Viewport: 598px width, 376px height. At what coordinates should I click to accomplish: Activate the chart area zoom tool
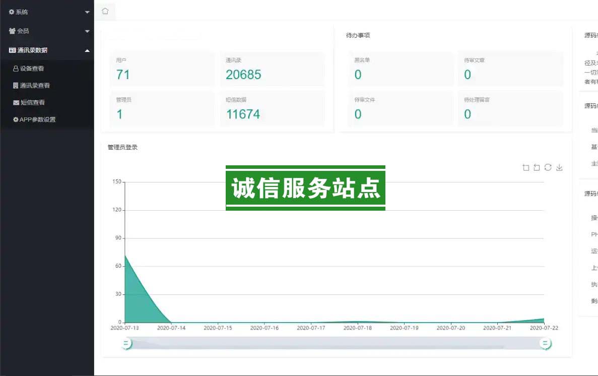(526, 168)
